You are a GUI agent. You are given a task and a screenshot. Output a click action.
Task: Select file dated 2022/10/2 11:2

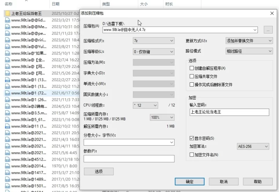[x=42, y=86]
